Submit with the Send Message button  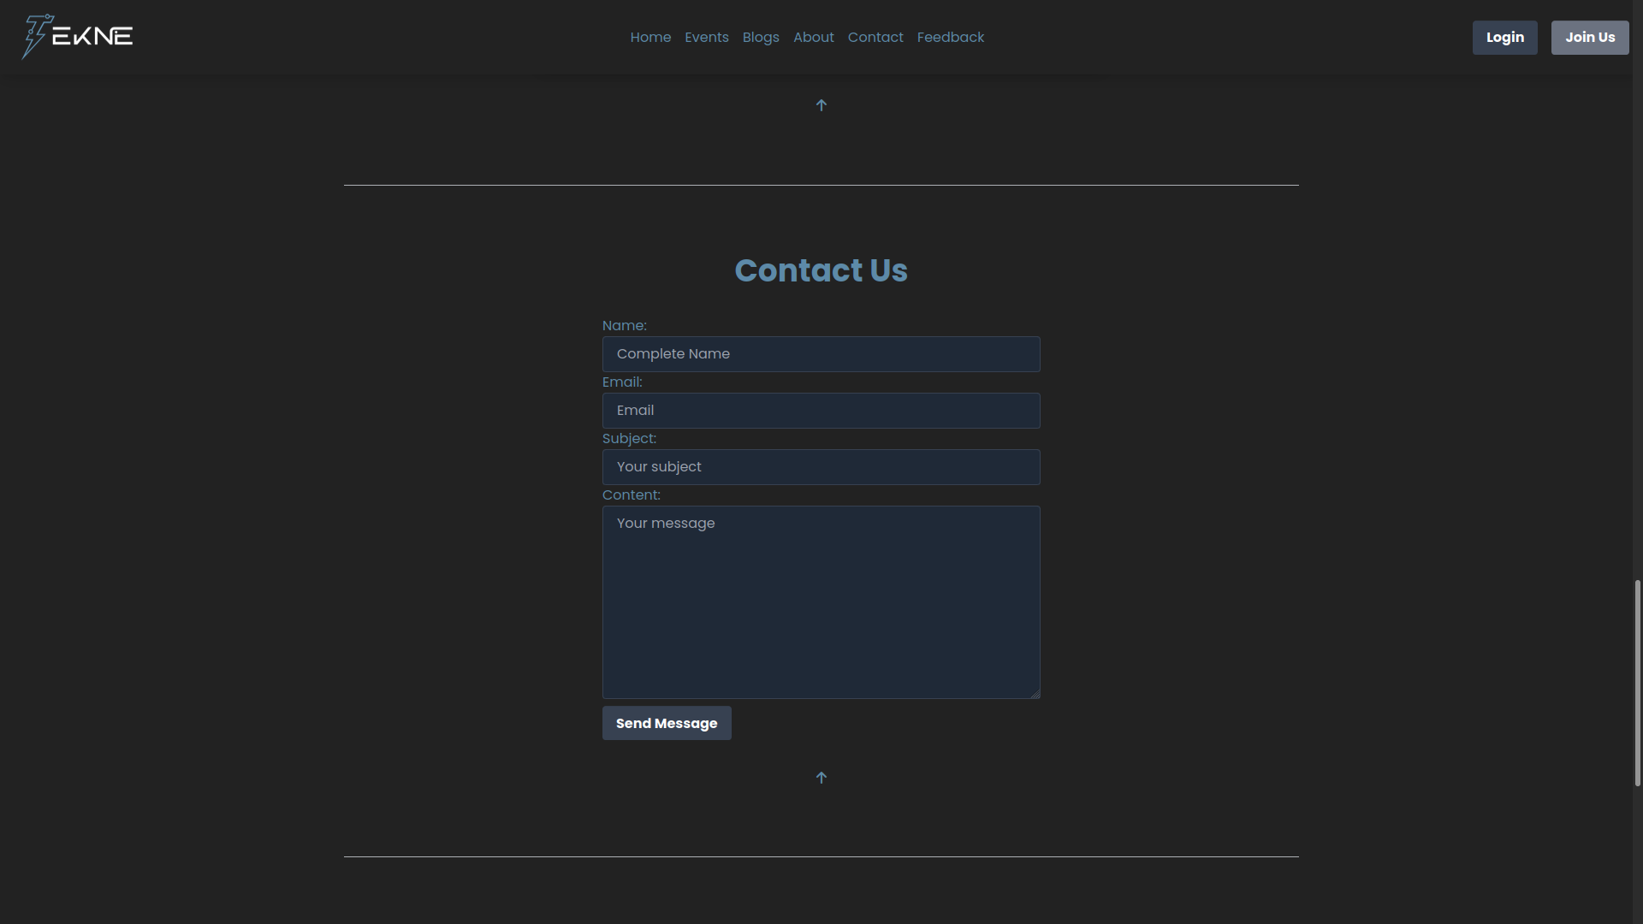pyautogui.click(x=666, y=723)
